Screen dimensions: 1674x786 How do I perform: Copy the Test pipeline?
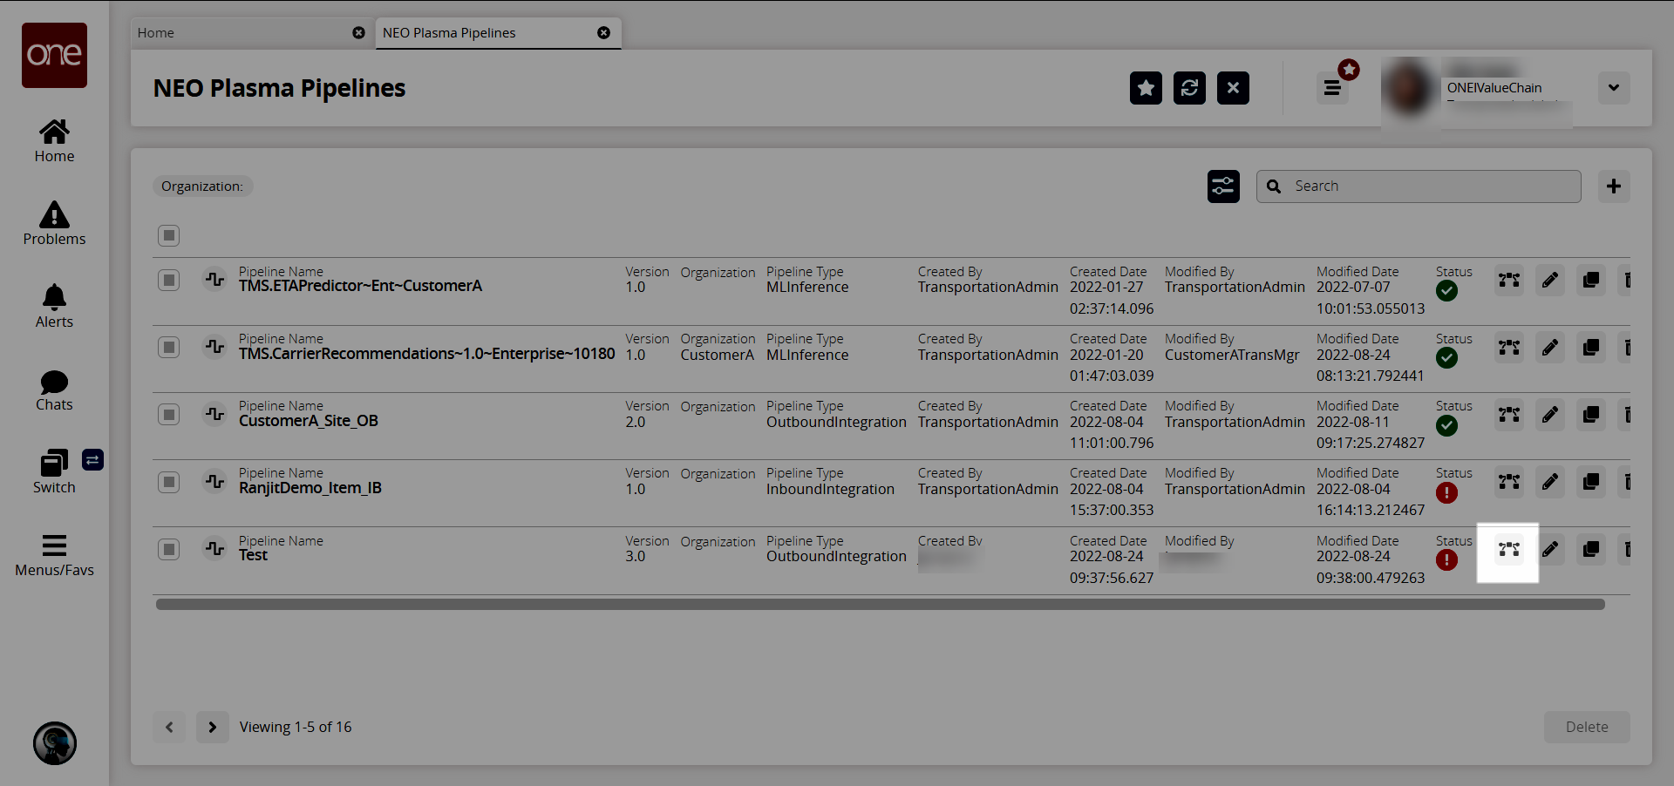point(1591,550)
